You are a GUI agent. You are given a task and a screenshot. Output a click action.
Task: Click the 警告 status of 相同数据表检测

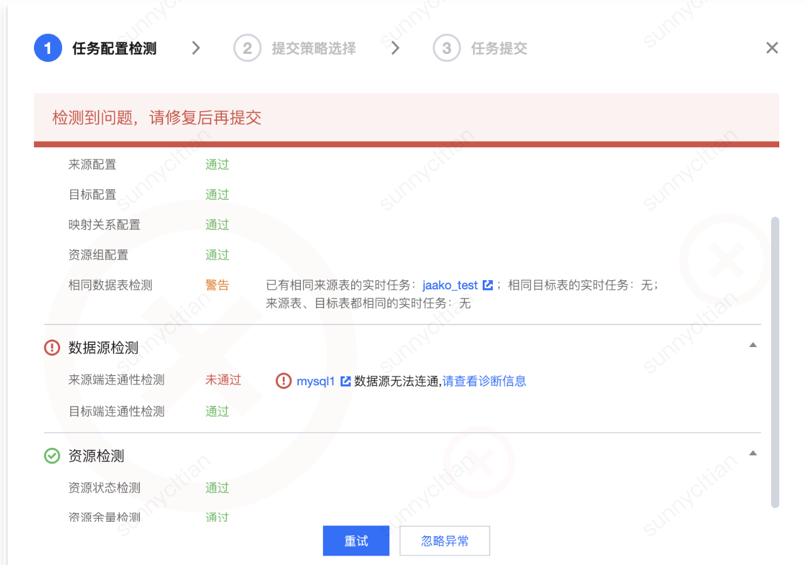point(217,285)
